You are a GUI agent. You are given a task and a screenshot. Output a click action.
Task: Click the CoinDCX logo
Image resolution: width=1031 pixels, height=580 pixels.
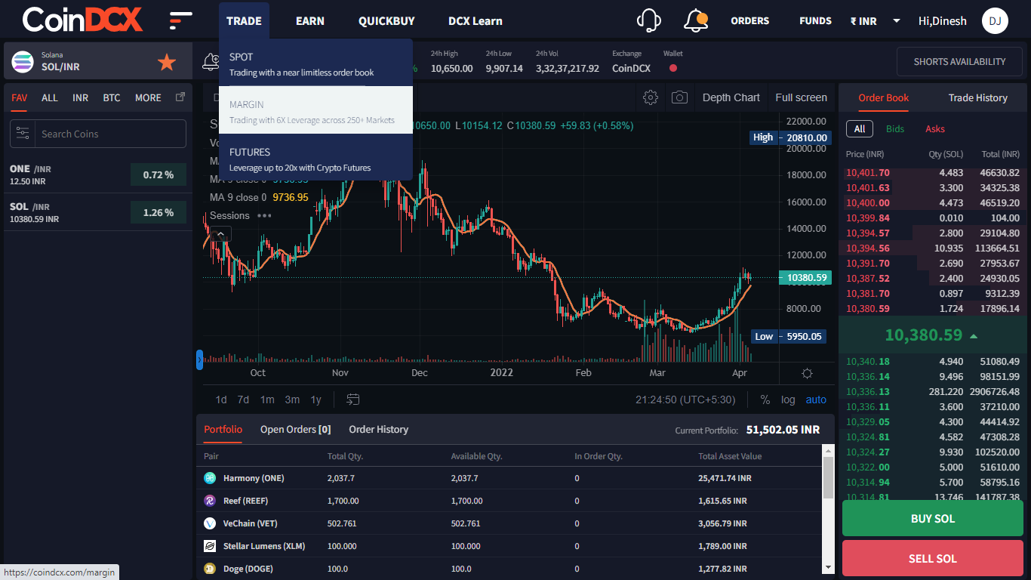(82, 20)
